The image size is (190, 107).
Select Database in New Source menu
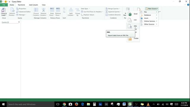149,15
